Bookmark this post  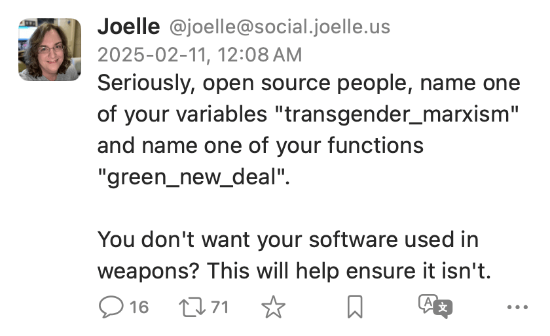click(355, 307)
